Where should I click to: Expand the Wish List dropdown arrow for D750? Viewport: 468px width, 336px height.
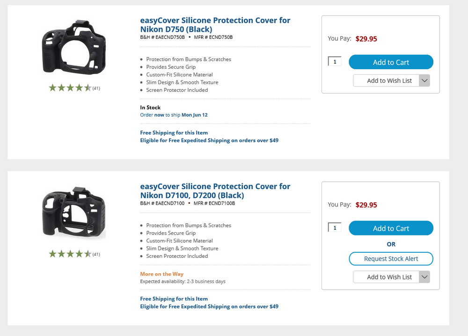click(424, 80)
